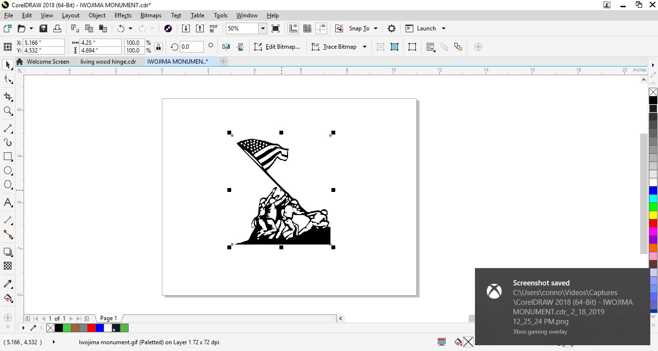
Task: Click the Paste icon in toolbar
Action: click(103, 28)
